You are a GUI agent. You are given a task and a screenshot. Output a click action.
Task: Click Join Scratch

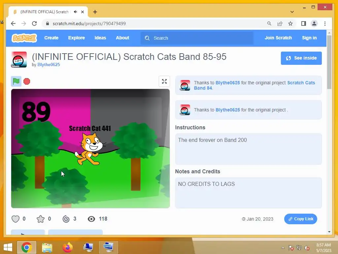coord(278,38)
